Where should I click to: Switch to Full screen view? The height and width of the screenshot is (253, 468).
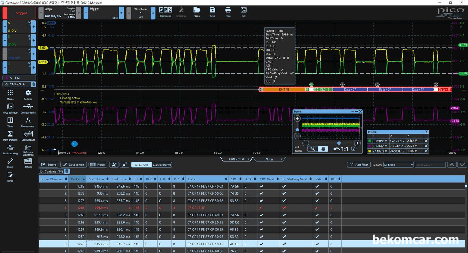click(244, 12)
